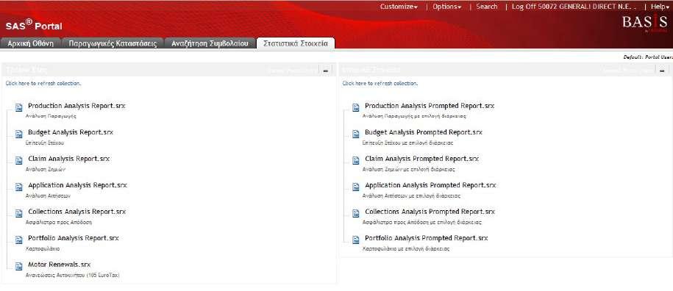Minimize the left portlet panel
This screenshot has height=291, width=673.
[325, 70]
